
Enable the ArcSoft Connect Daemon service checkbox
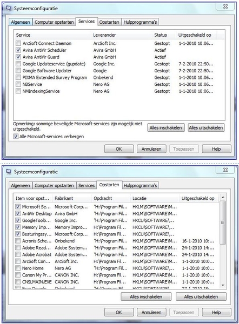pyautogui.click(x=18, y=43)
